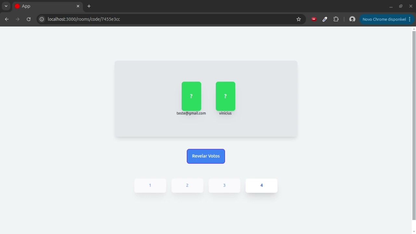Open Chrome three-dot menu

pyautogui.click(x=409, y=19)
